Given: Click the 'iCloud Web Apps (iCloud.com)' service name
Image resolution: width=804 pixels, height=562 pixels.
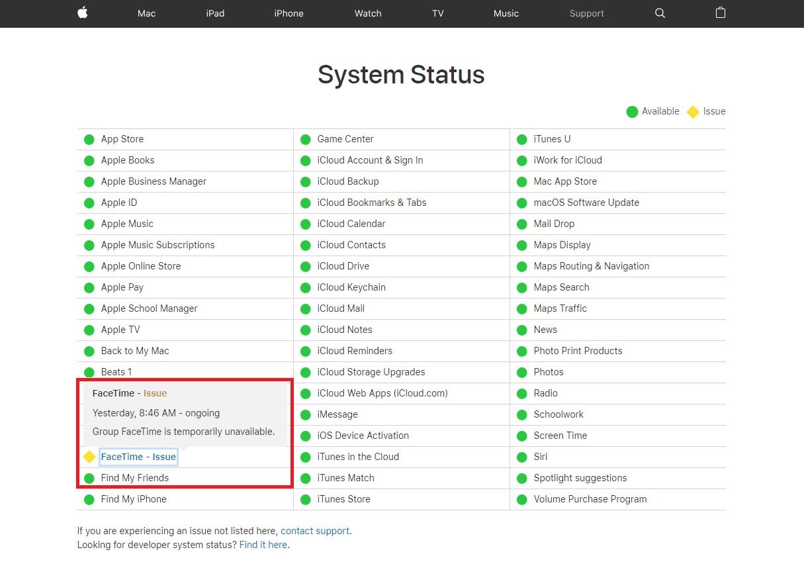Looking at the screenshot, I should 382,393.
